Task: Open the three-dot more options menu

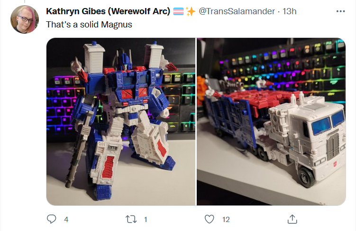Action: coord(340,11)
